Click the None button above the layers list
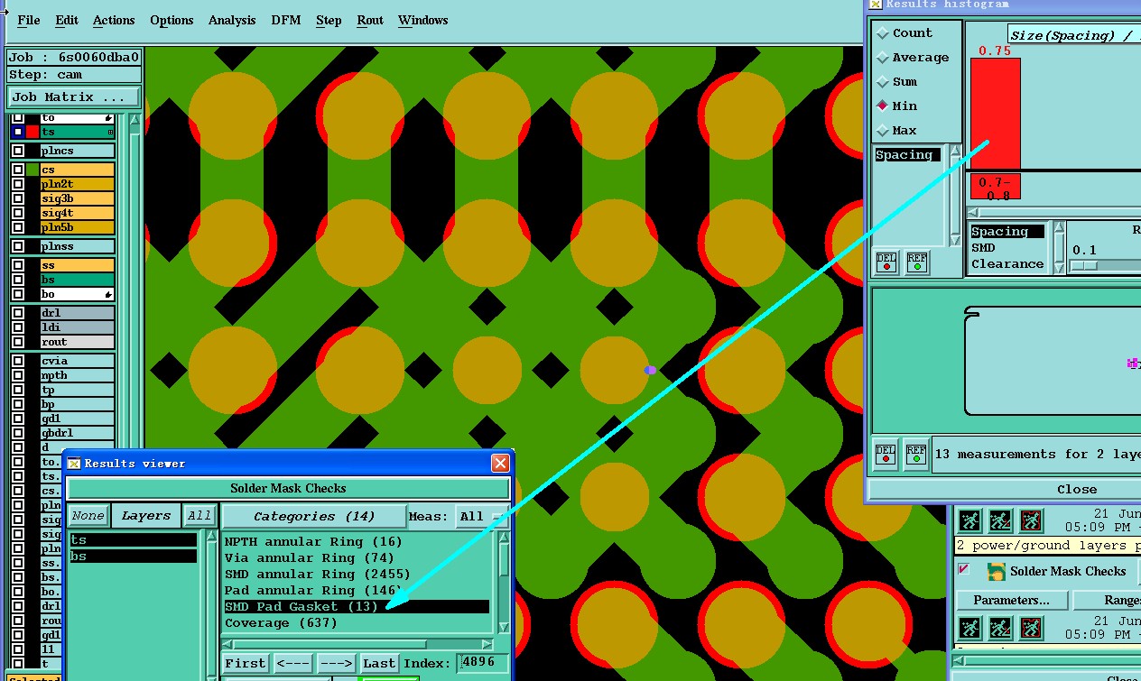 coord(88,516)
